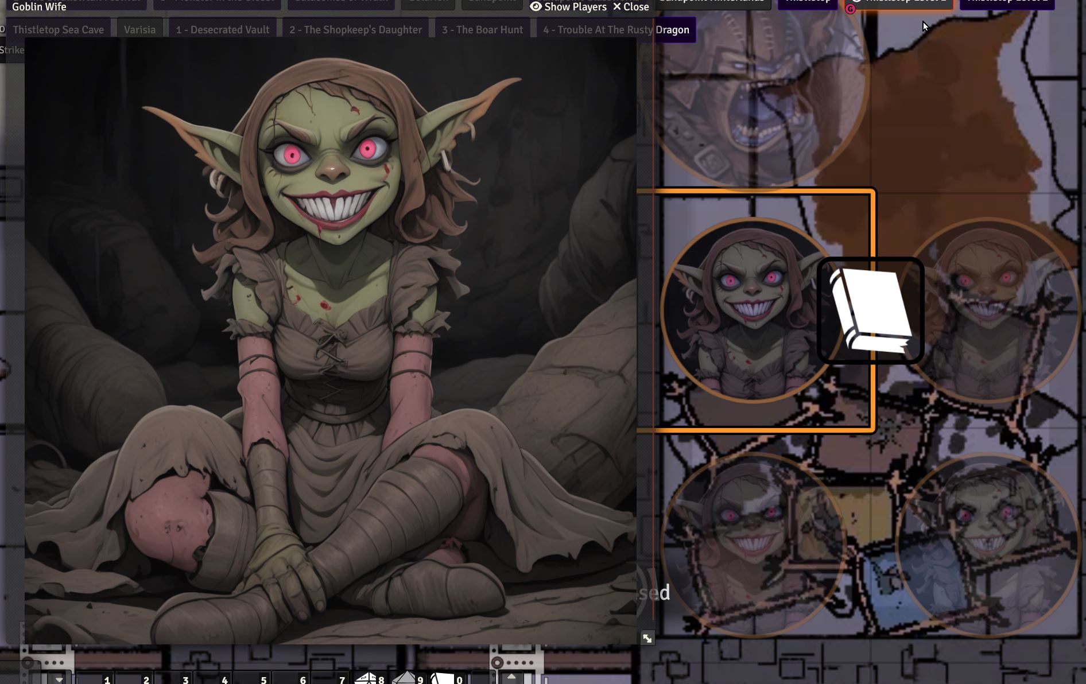Open the 3 - The Boar Hunt scene tab
Viewport: 1086px width, 684px height.
pyautogui.click(x=482, y=29)
